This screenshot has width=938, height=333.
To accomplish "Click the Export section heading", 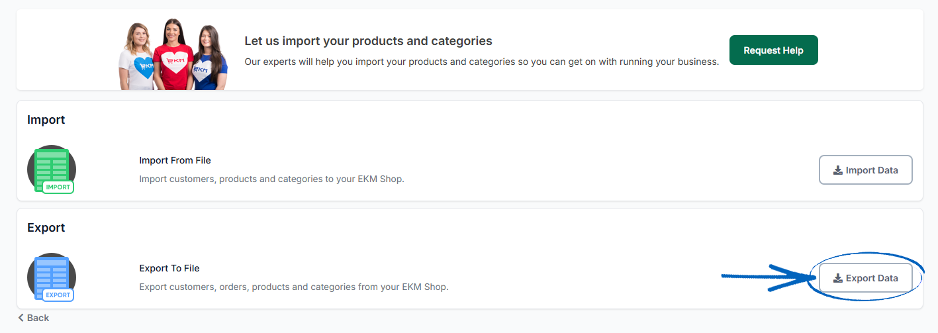I will (46, 228).
